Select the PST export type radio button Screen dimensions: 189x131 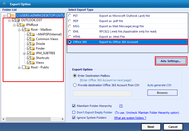[x=69, y=16]
